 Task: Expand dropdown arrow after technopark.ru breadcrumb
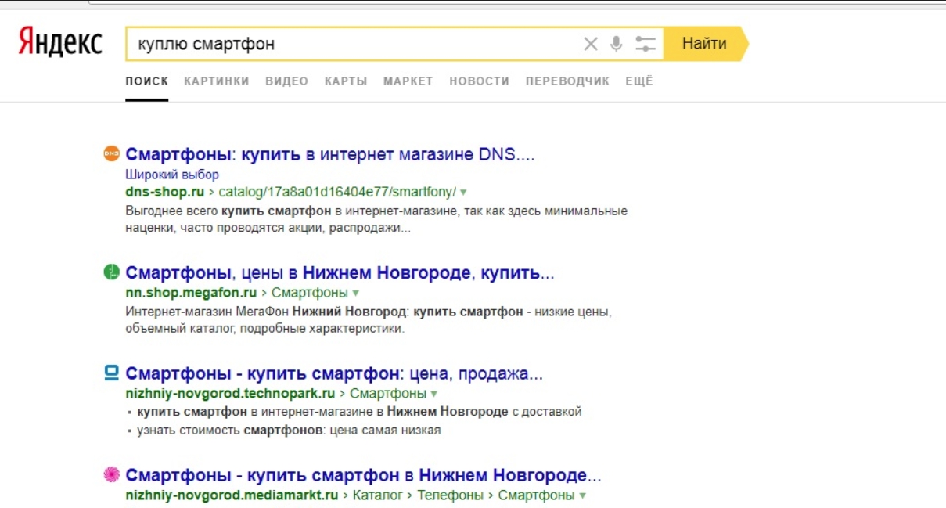pos(434,394)
